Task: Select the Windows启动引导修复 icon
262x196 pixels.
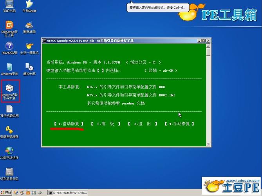Action: pyautogui.click(x=10, y=89)
